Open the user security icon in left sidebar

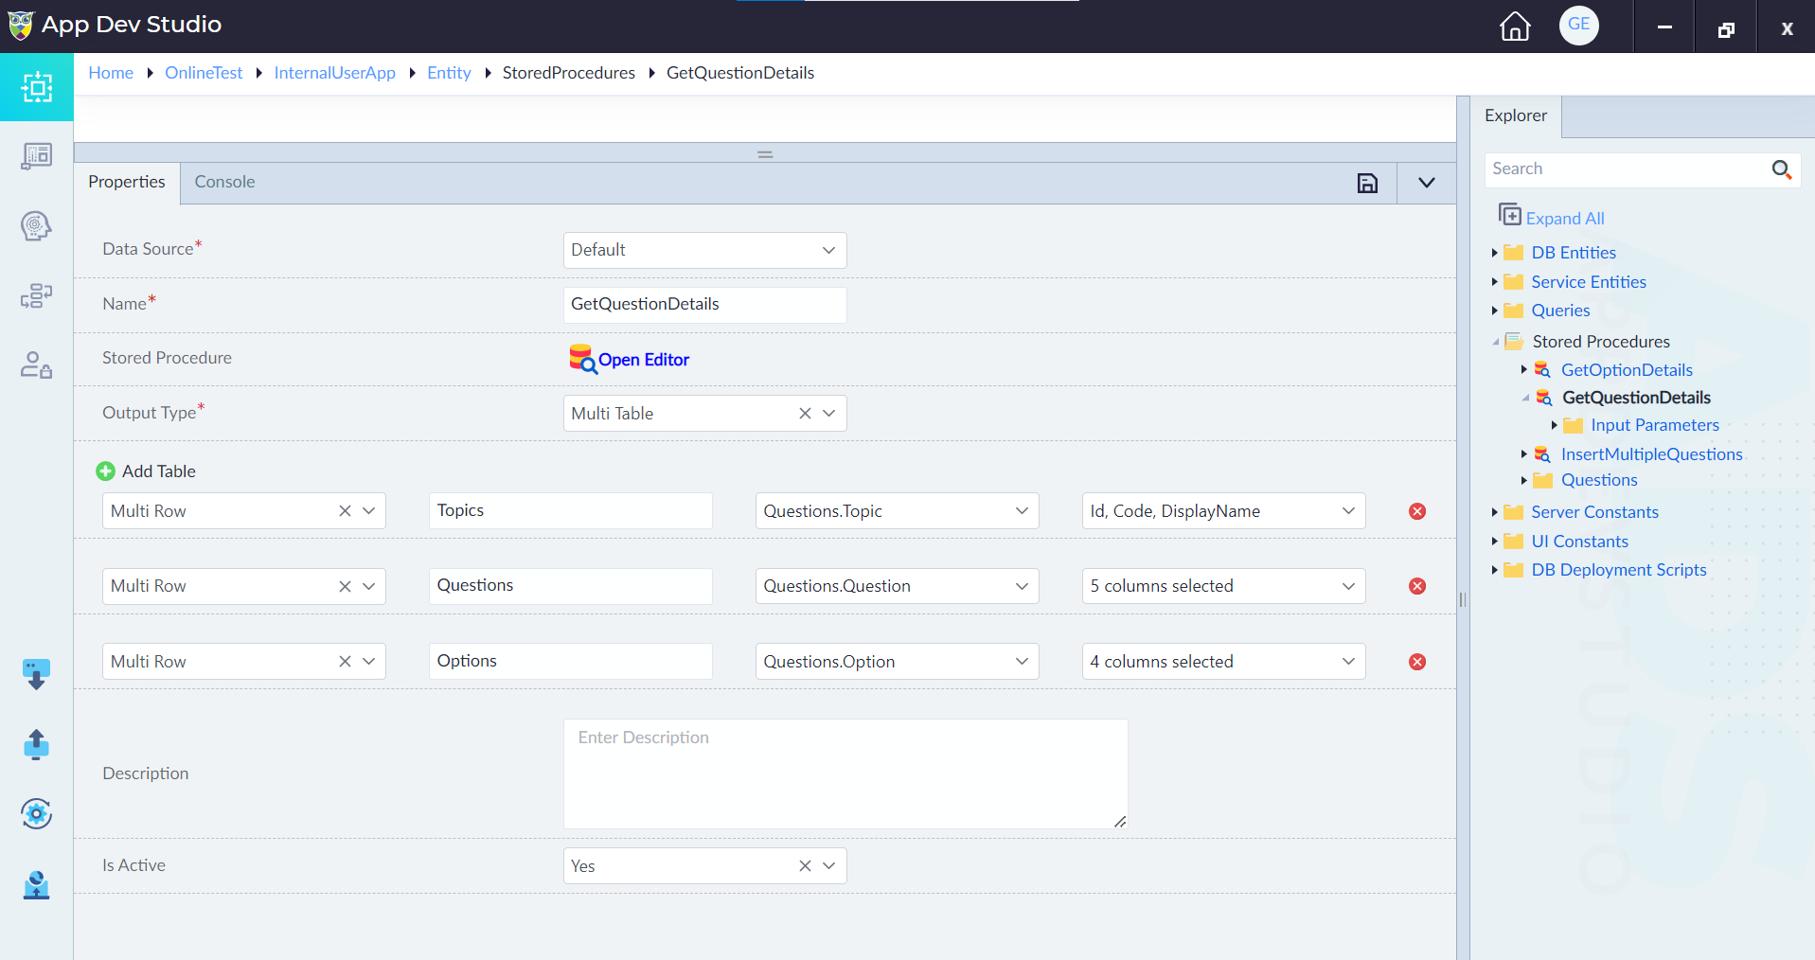click(37, 365)
